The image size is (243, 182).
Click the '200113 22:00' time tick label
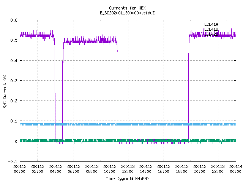pyautogui.click(x=218, y=169)
